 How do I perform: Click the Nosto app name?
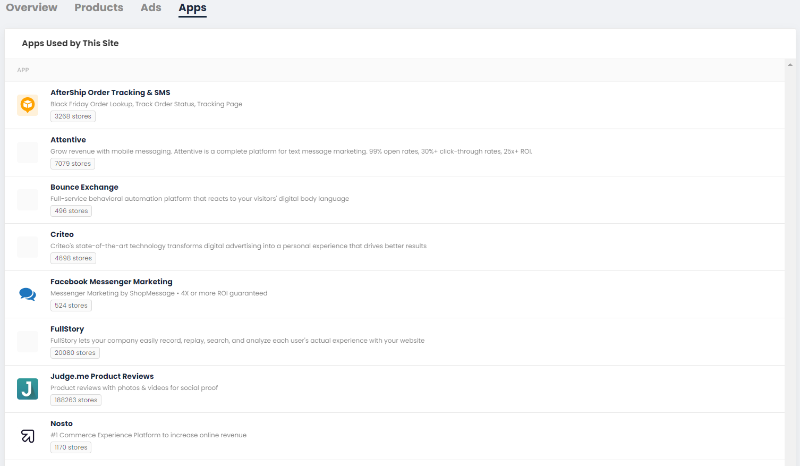(x=62, y=423)
